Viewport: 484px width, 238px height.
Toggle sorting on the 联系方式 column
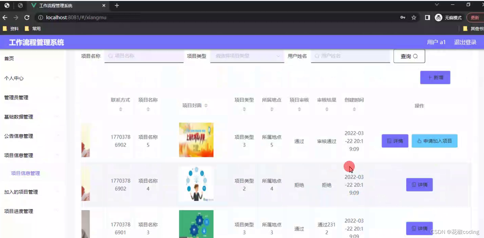tap(120, 109)
